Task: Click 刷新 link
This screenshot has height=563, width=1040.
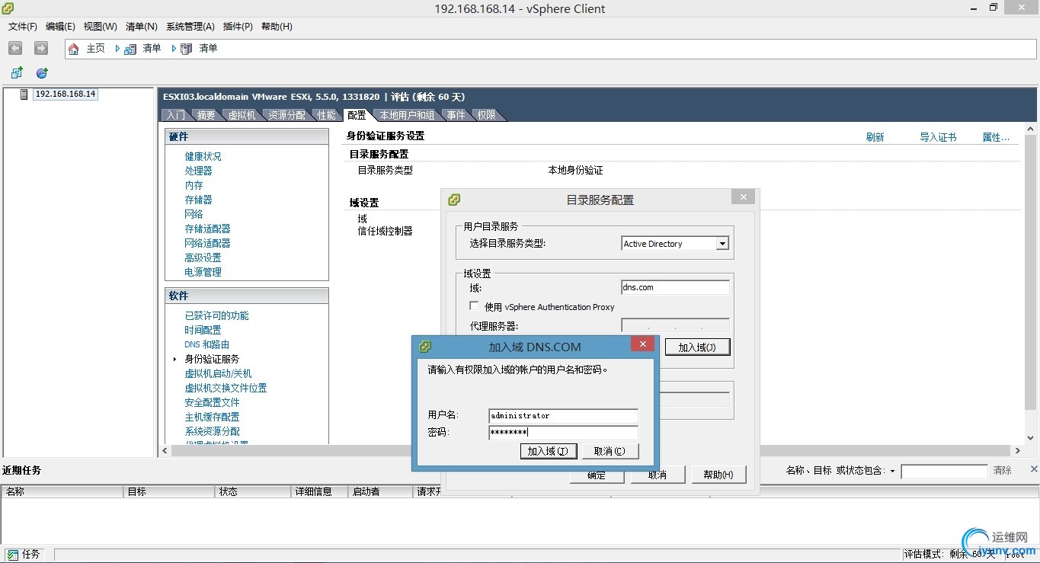Action: pos(875,137)
